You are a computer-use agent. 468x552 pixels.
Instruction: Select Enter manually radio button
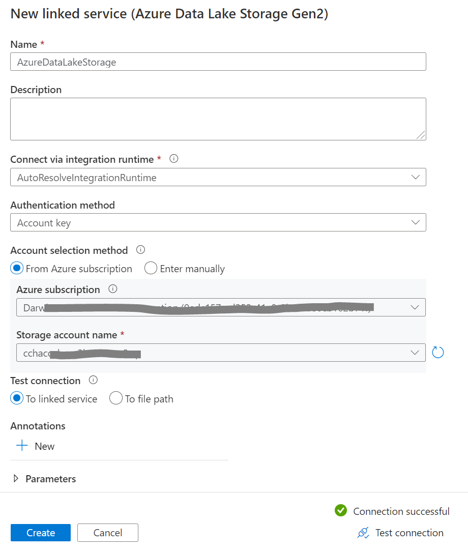pyautogui.click(x=151, y=268)
